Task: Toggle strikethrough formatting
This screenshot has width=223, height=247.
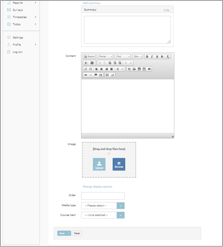Action: 162,57
